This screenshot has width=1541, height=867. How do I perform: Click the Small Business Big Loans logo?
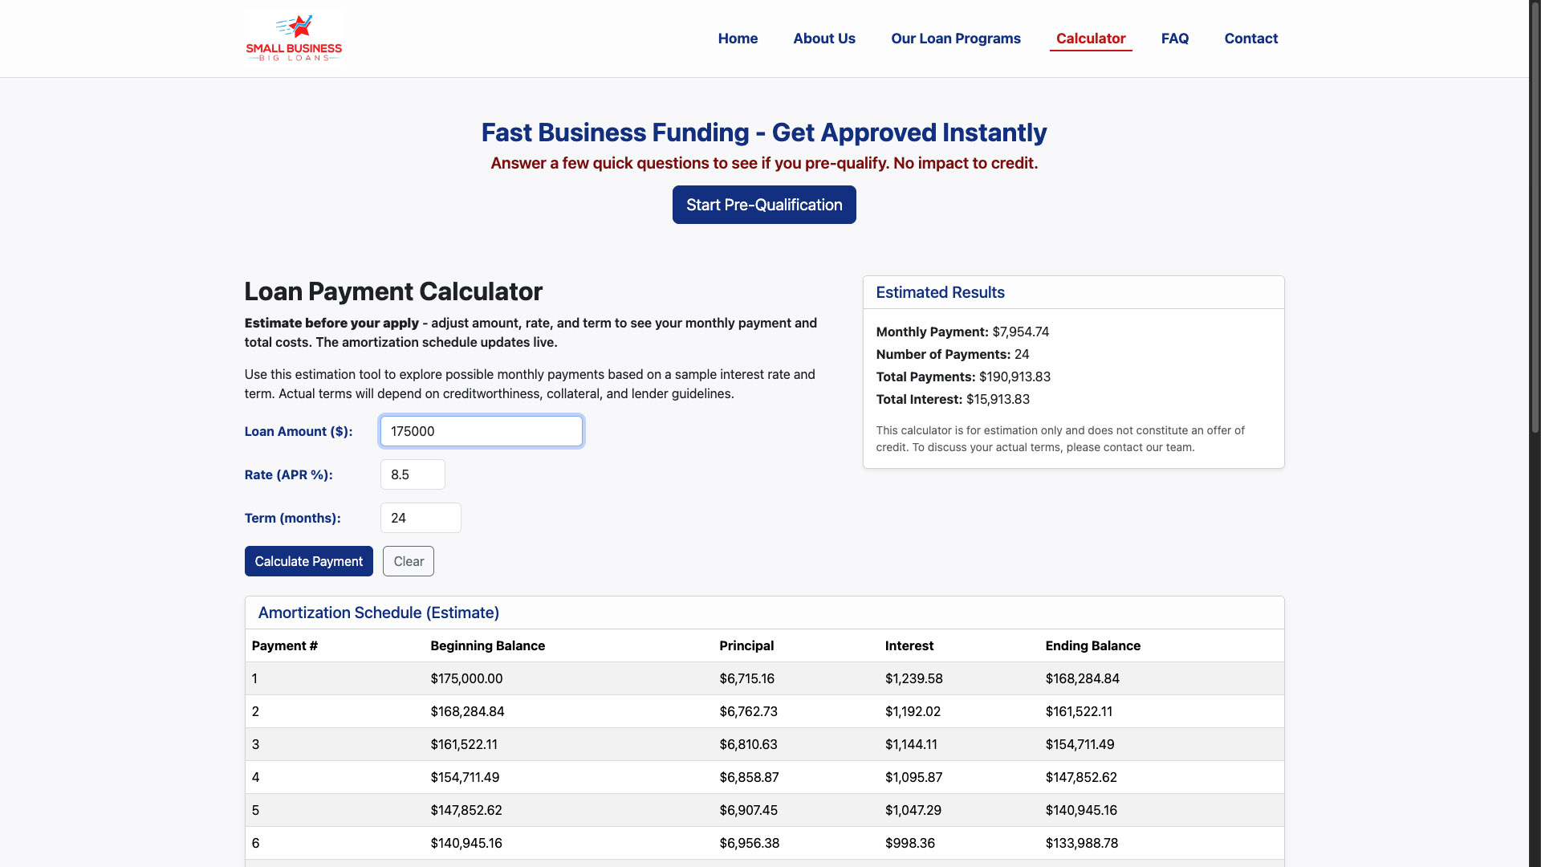click(x=294, y=38)
